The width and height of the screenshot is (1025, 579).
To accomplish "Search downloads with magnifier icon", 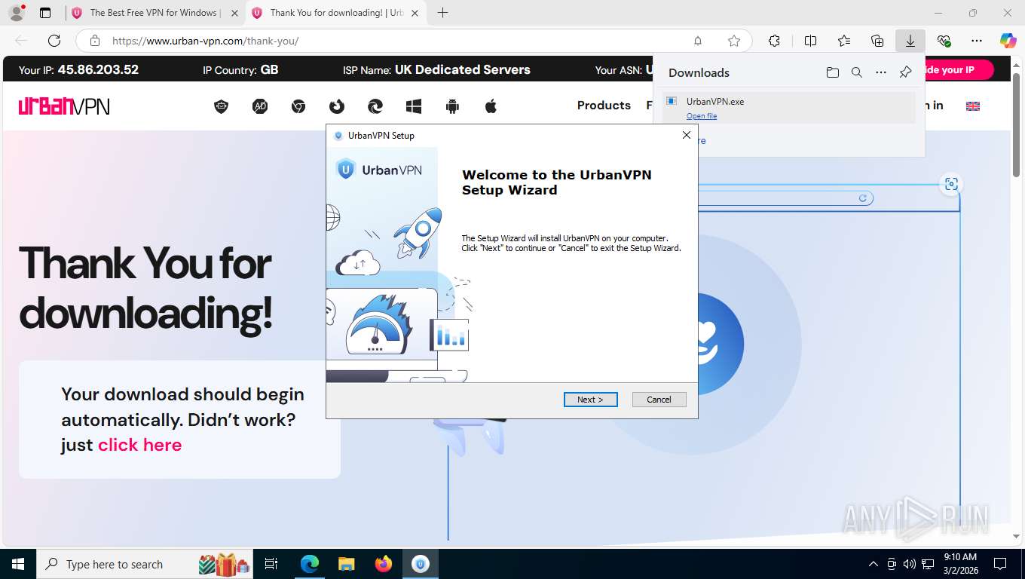I will pos(856,72).
